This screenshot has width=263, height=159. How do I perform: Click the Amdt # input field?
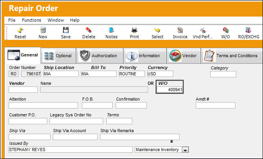(x=215, y=105)
